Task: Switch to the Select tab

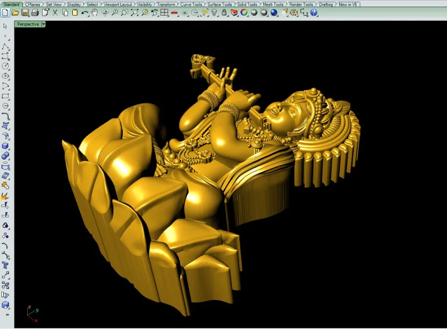Action: [92, 4]
